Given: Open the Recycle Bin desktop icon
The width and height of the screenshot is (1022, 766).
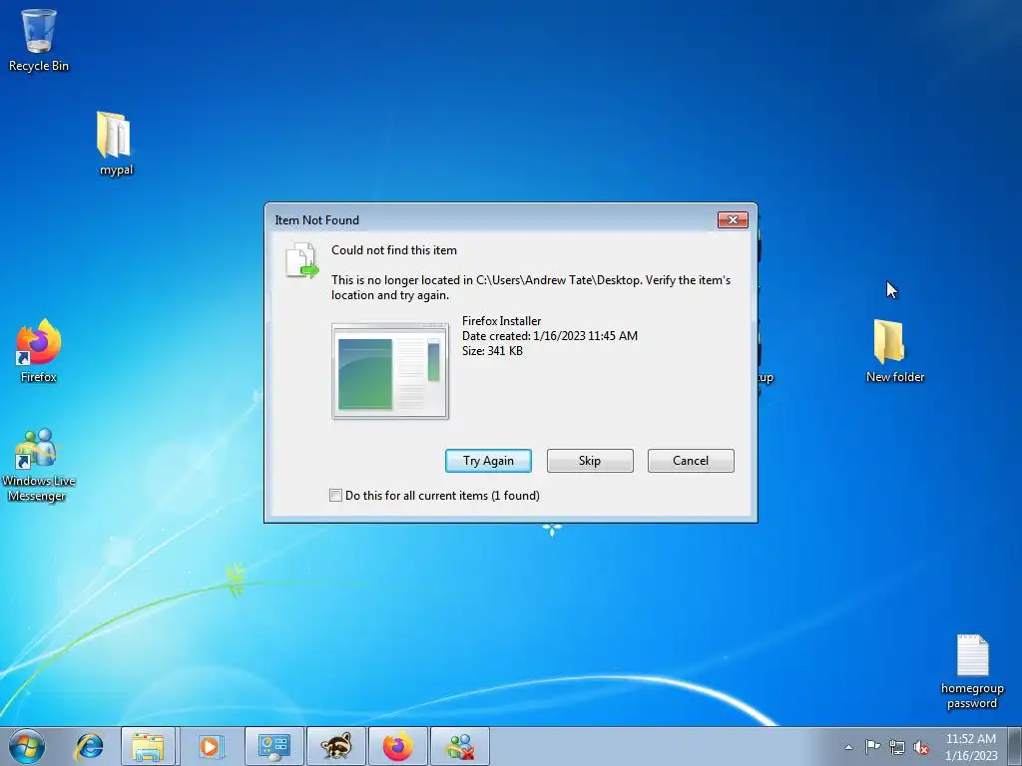Looking at the screenshot, I should (x=39, y=40).
